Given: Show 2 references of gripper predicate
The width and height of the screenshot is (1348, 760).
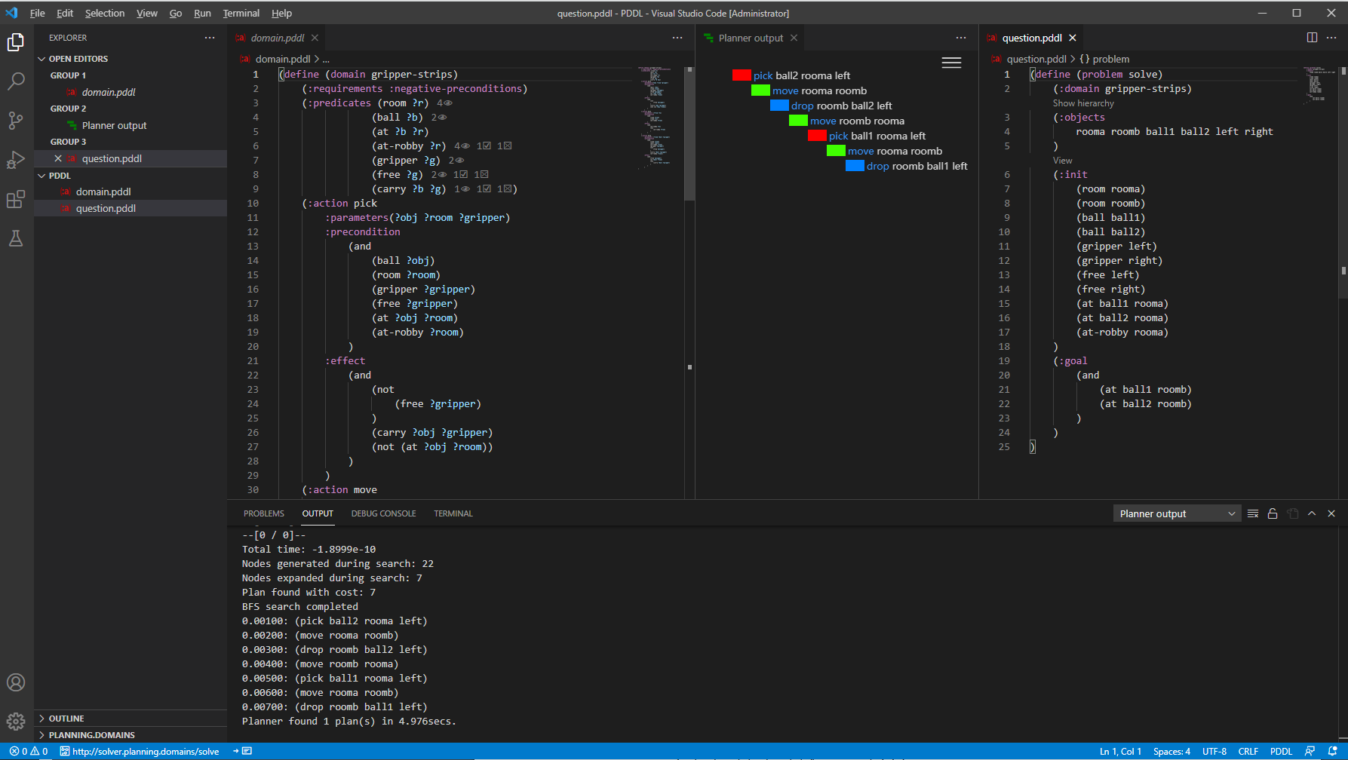Looking at the screenshot, I should 456,161.
